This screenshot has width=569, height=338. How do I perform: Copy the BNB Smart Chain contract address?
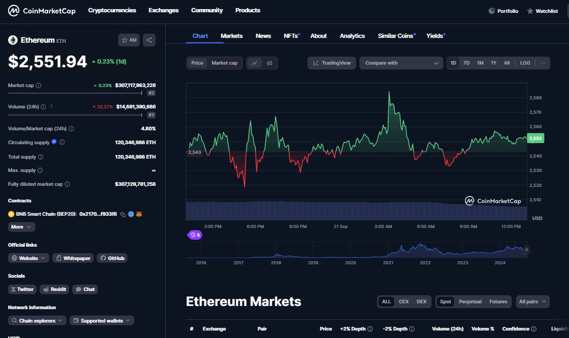click(x=123, y=215)
